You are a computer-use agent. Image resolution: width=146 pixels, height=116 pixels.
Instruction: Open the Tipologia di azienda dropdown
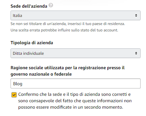[75, 53]
